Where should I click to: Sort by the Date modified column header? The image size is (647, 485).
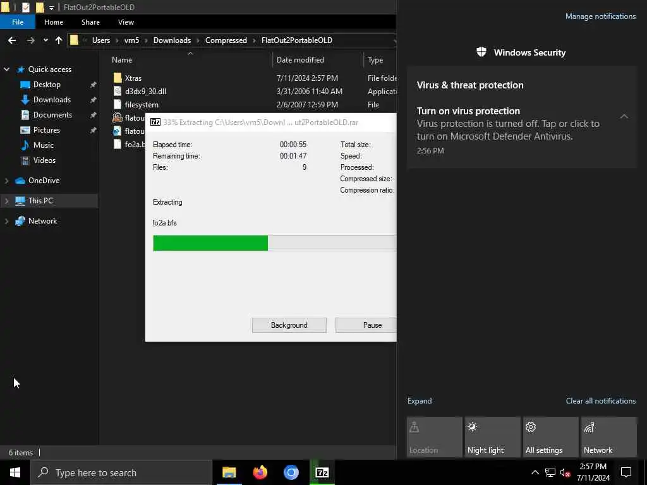coord(300,60)
